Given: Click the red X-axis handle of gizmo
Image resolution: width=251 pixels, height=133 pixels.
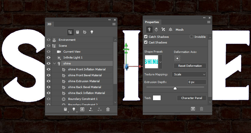Looking at the screenshot, I should pyautogui.click(x=140, y=66).
